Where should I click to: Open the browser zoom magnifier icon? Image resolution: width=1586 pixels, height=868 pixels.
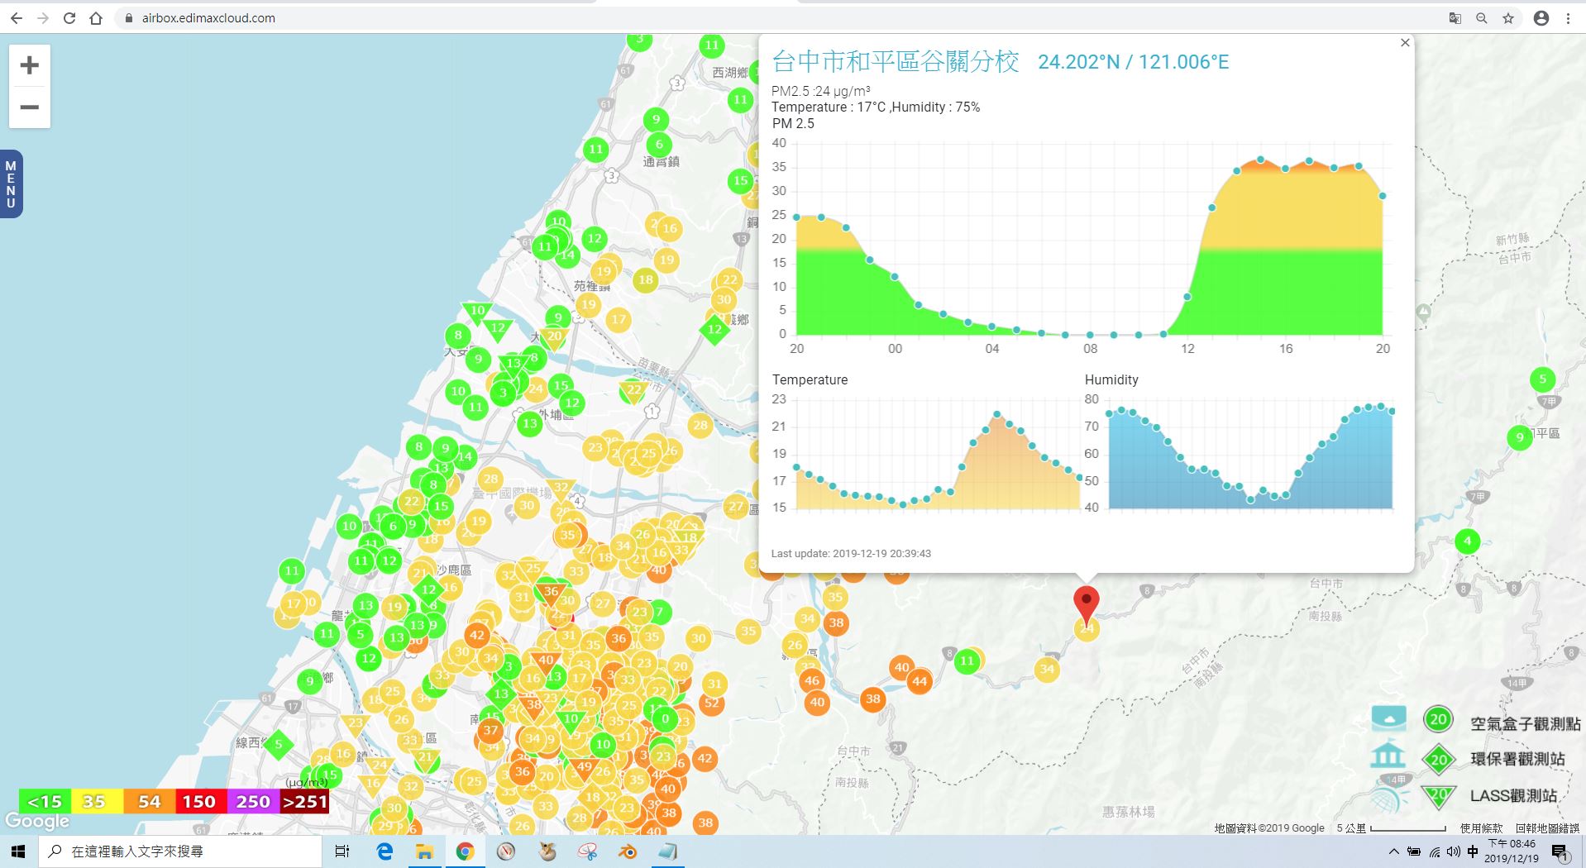pos(1482,18)
